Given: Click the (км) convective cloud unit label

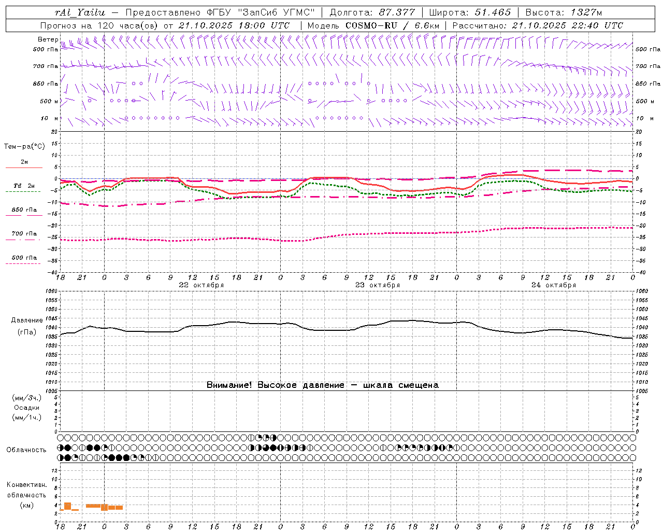Looking at the screenshot, I should [26, 505].
